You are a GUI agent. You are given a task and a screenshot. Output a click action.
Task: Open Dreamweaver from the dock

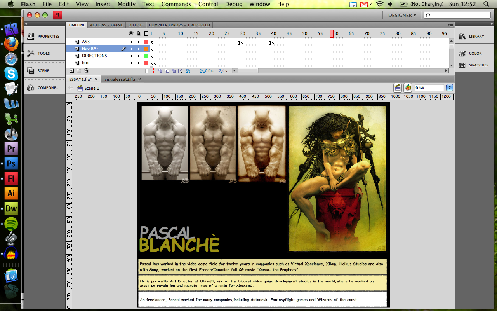coord(11,208)
